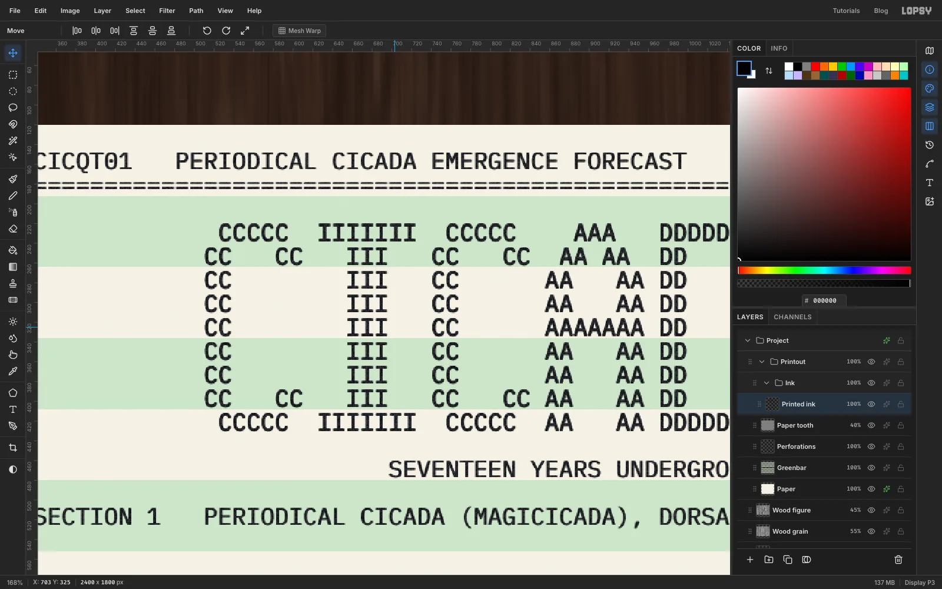Swap foreground and background colors
The width and height of the screenshot is (942, 589).
(769, 71)
